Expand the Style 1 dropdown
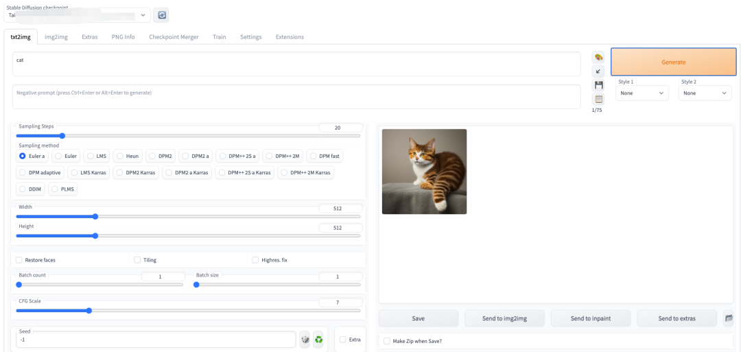741x352 pixels. [x=642, y=93]
